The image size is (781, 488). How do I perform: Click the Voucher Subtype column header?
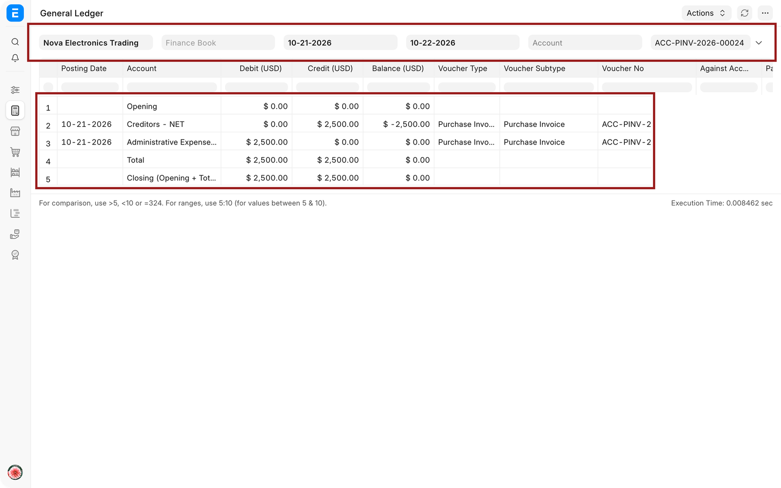[549, 68]
